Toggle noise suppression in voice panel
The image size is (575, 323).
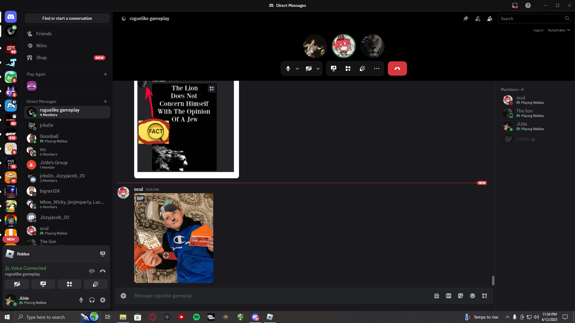92,271
